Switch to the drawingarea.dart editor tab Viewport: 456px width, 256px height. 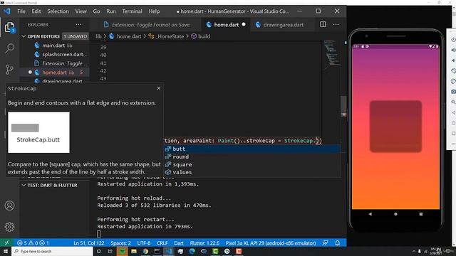[x=283, y=25]
